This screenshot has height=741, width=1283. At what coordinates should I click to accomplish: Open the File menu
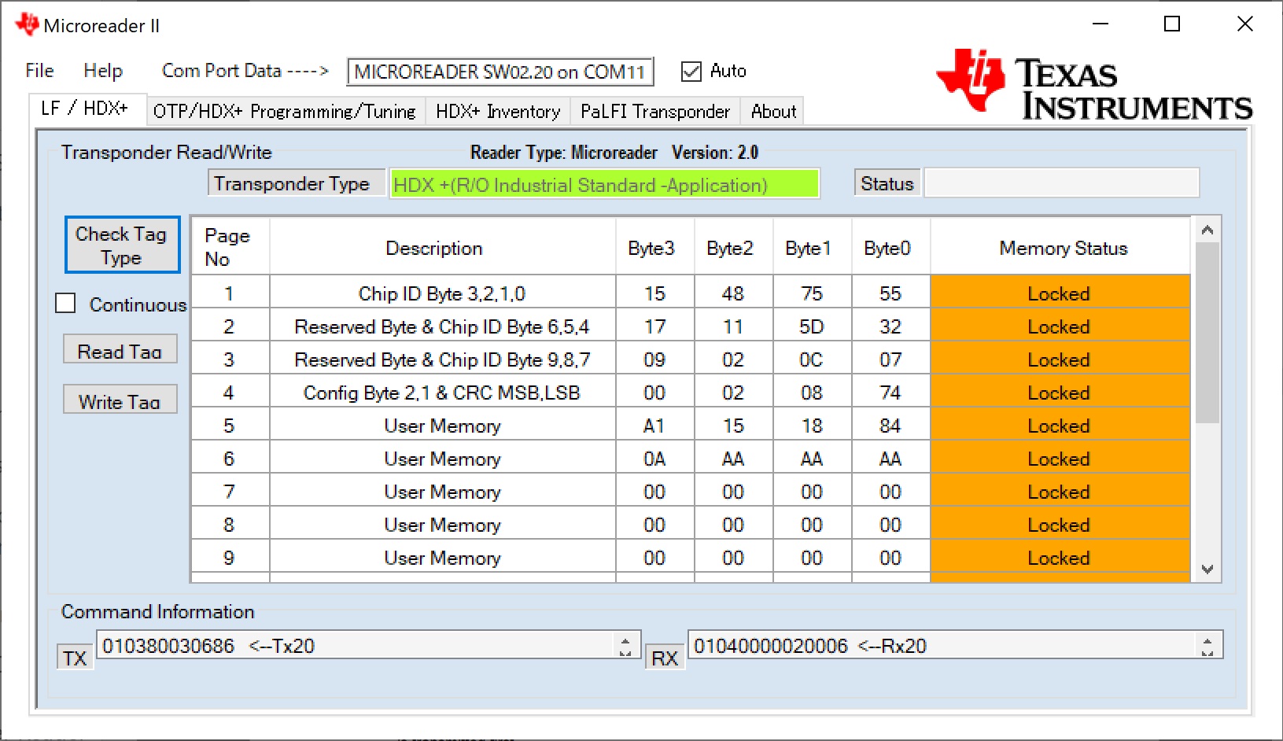coord(39,71)
